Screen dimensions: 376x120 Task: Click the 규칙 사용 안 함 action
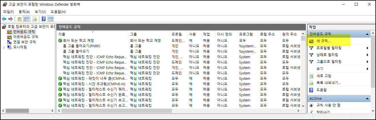pos(328,105)
